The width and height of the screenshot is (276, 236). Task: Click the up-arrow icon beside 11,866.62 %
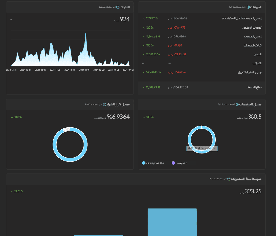tap(144, 37)
